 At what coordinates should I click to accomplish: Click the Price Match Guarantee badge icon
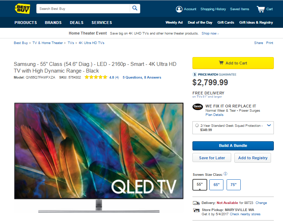click(195, 74)
